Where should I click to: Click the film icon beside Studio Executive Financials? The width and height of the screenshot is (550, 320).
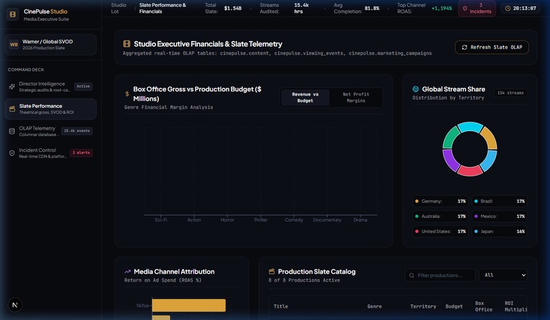click(x=127, y=44)
